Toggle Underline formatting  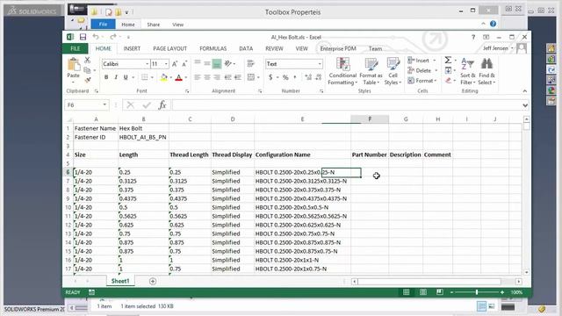[x=126, y=77]
